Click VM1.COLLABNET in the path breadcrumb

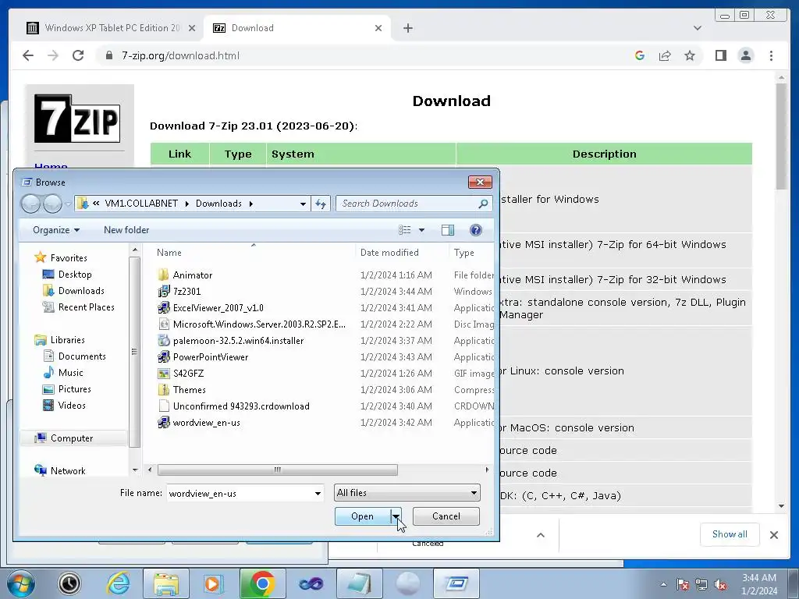pos(141,204)
